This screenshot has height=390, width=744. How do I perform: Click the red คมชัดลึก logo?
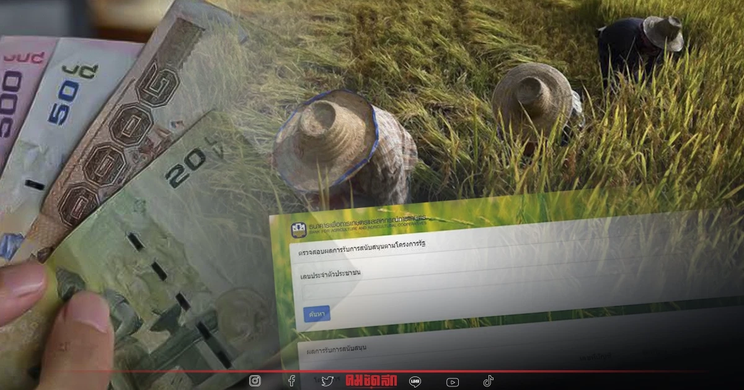[x=371, y=381]
